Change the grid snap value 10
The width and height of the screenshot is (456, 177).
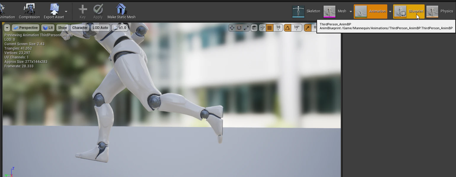(x=278, y=28)
